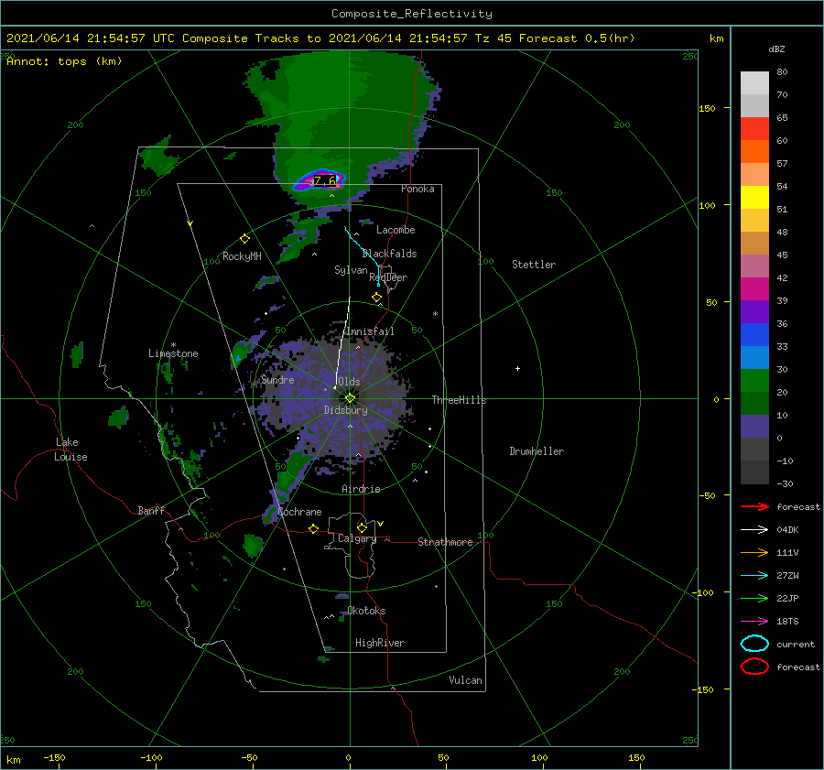Screen dimensions: 824x770
Task: Click the white 04DK arrow icon
Action: pos(754,529)
